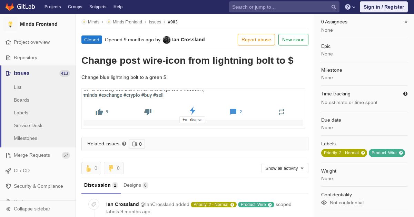The height and width of the screenshot is (217, 414).
Task: Click the Closed status badge
Action: coord(92,40)
